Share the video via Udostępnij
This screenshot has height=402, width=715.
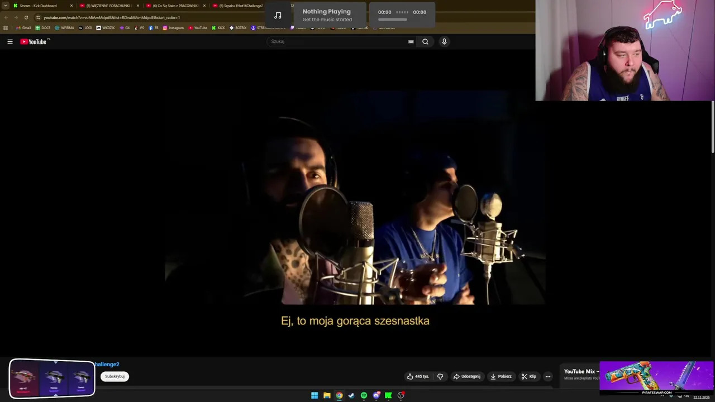(x=467, y=376)
